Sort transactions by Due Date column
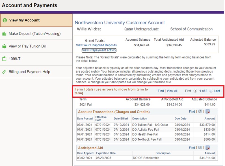This screenshot has height=166, width=225. pos(180,119)
